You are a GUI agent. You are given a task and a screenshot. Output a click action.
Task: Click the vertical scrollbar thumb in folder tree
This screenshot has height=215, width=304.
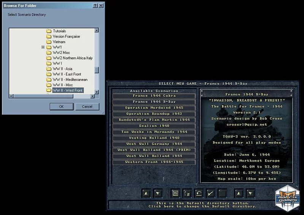click(97, 70)
